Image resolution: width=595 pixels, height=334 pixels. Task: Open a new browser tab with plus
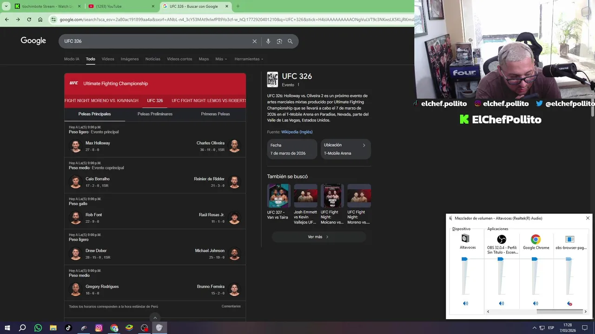[238, 6]
